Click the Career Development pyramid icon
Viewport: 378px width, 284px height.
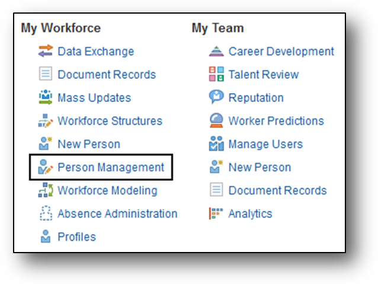(x=216, y=52)
